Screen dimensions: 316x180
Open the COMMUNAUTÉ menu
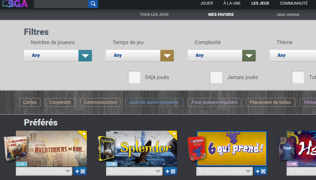(x=294, y=3)
